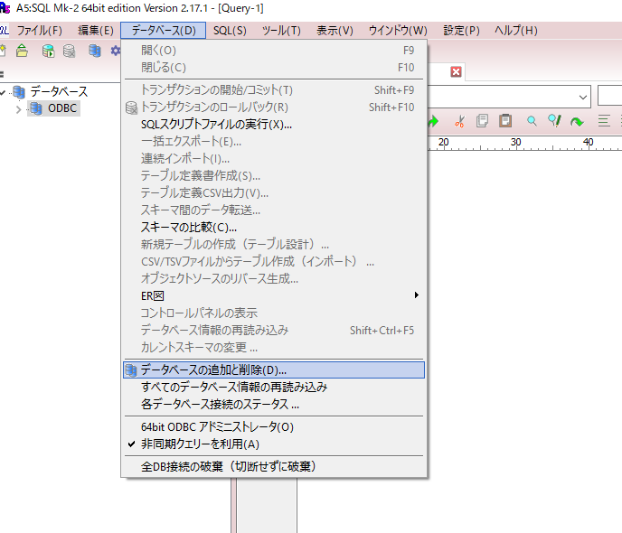This screenshot has height=533, width=622.
Task: Click greyed テーブル定義書作成(S)... entry
Action: click(x=274, y=175)
